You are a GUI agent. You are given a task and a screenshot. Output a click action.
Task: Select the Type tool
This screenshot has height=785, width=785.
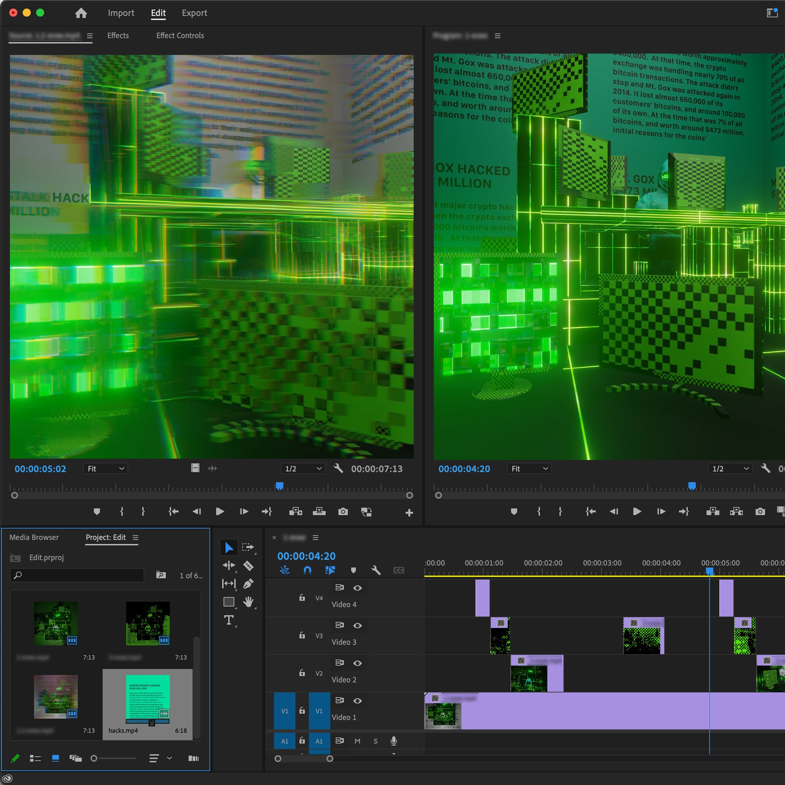[x=229, y=620]
